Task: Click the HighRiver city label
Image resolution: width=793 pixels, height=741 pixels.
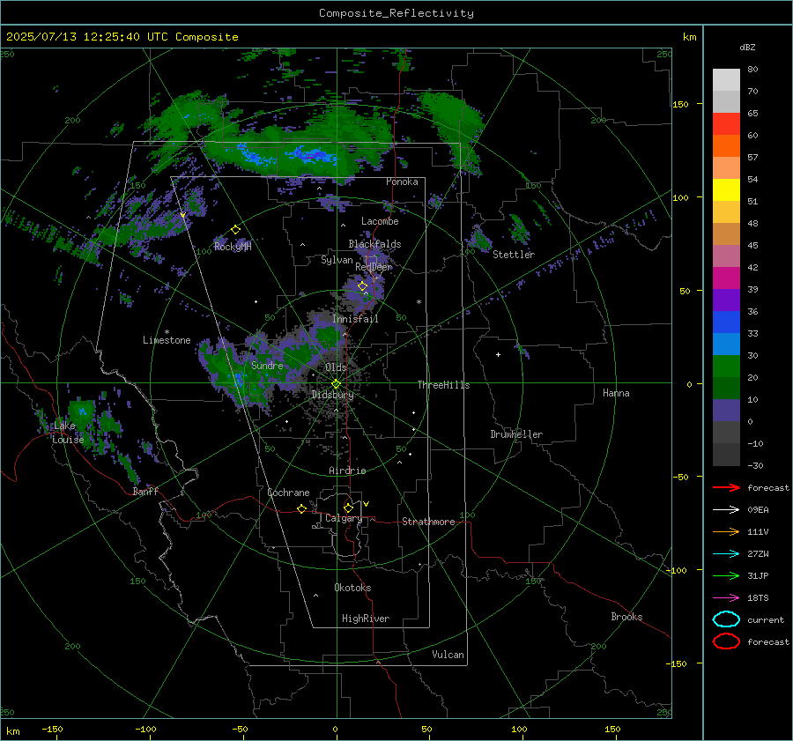Action: point(366,619)
